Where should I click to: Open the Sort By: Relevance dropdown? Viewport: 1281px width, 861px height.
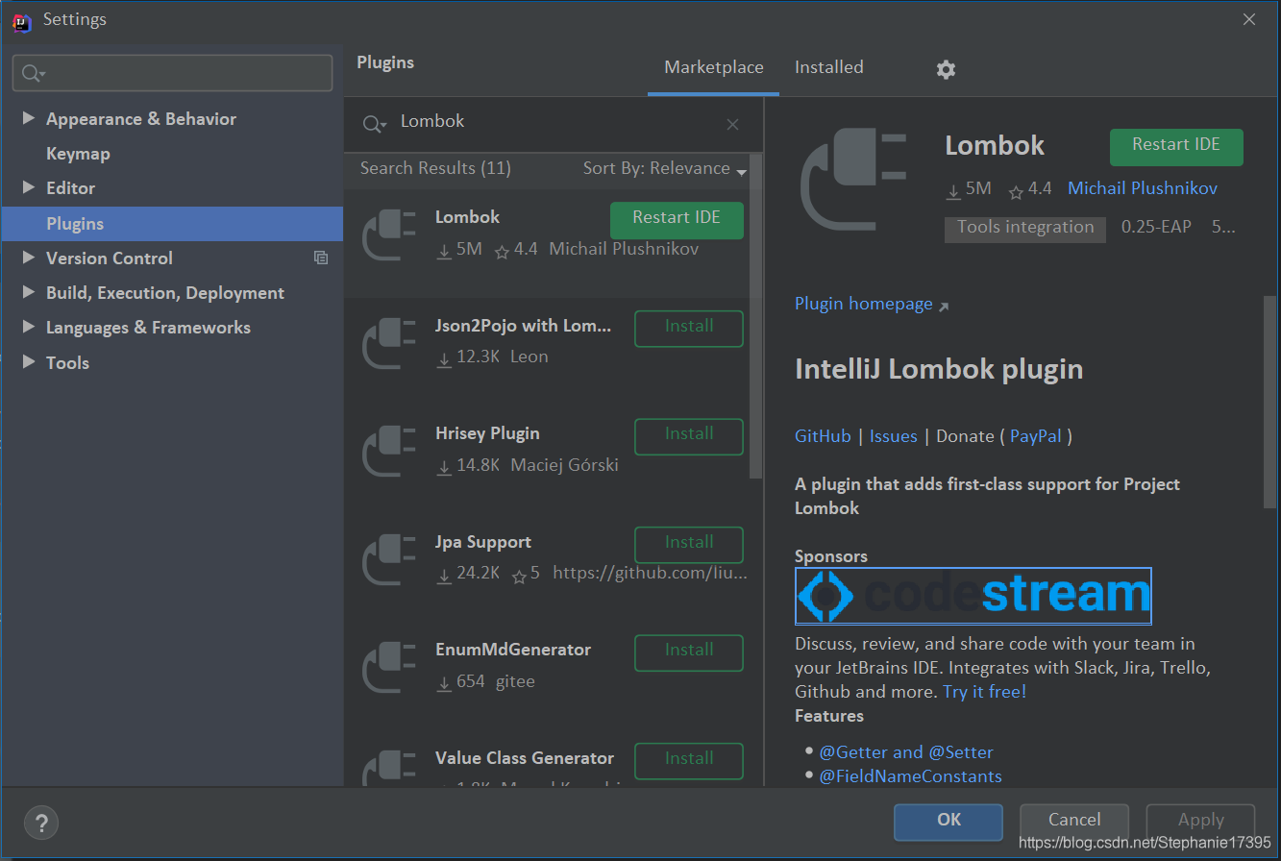665,169
